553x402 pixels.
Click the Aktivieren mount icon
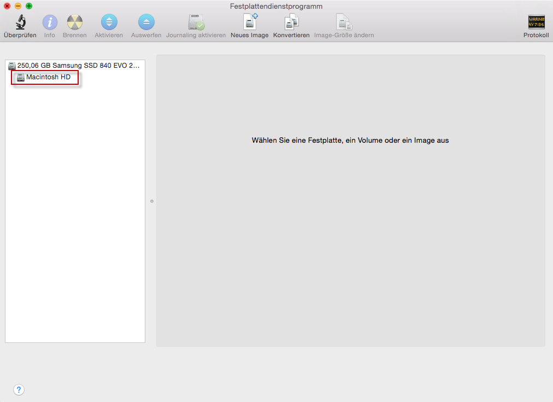pos(109,22)
